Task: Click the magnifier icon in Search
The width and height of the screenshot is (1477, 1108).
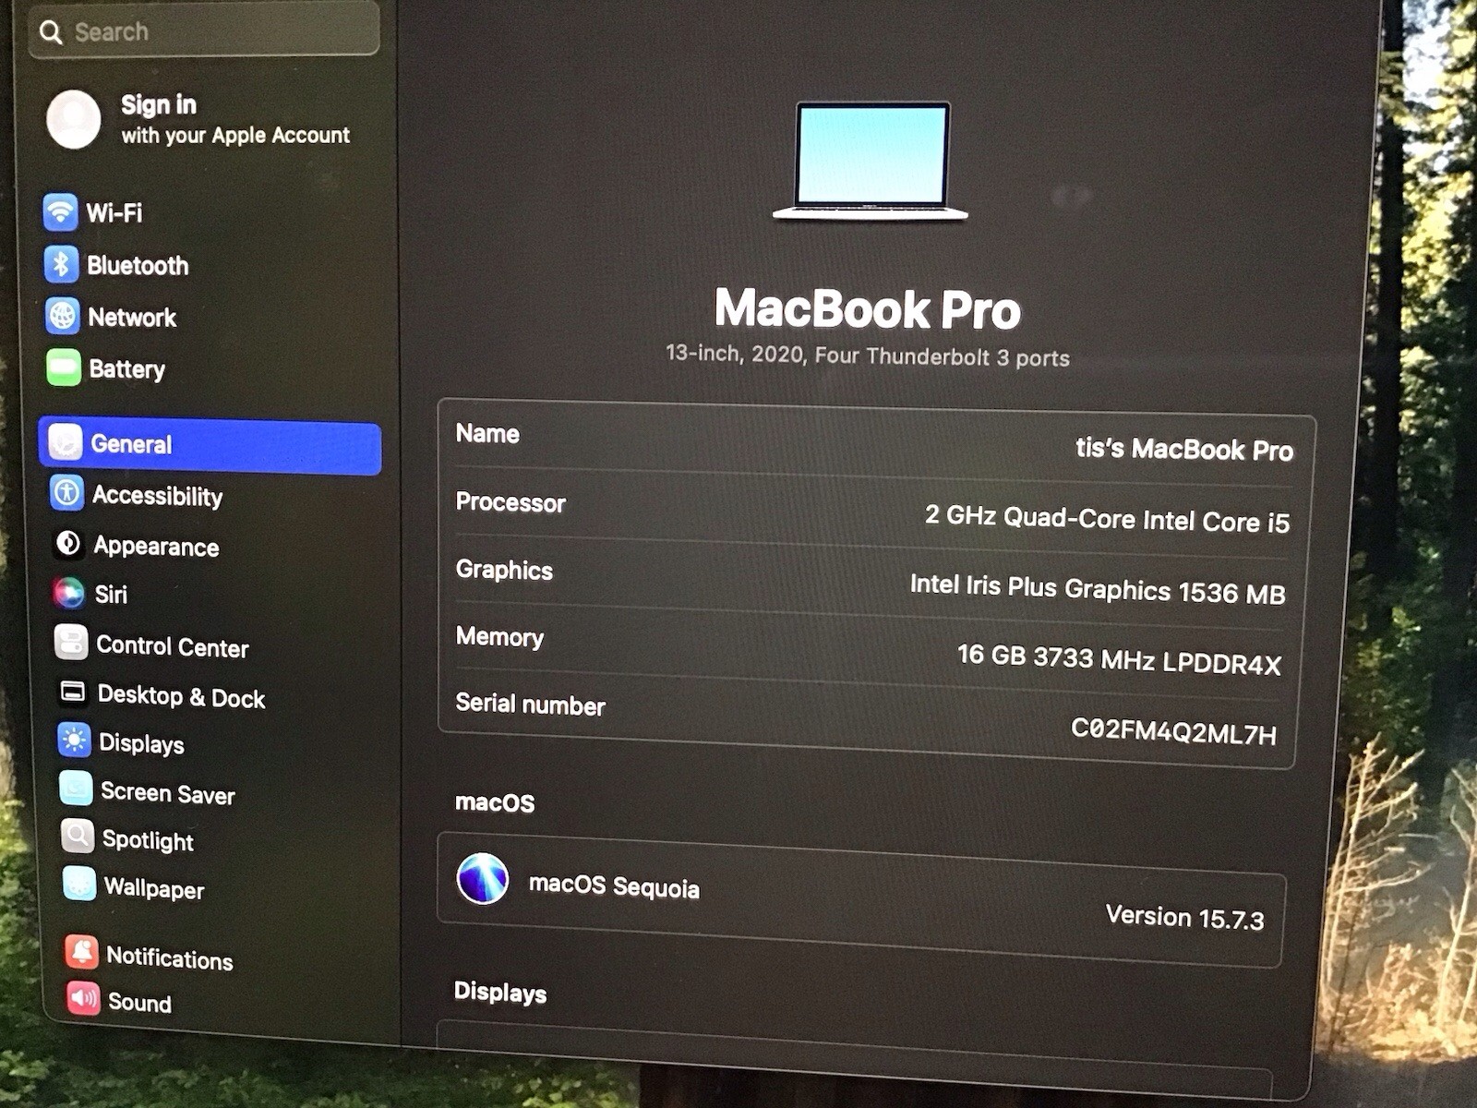Action: tap(51, 32)
